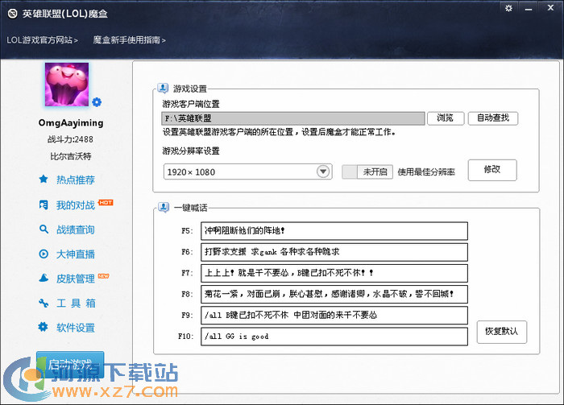Screen dimensions: 564x405
Task: Click the hat icon for 皮肤管理
Action: click(x=44, y=278)
